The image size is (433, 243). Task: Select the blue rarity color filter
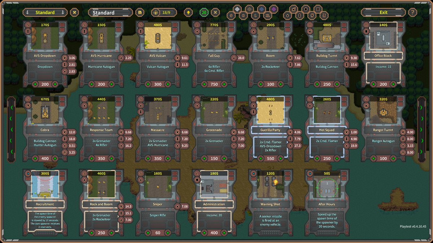[261, 9]
